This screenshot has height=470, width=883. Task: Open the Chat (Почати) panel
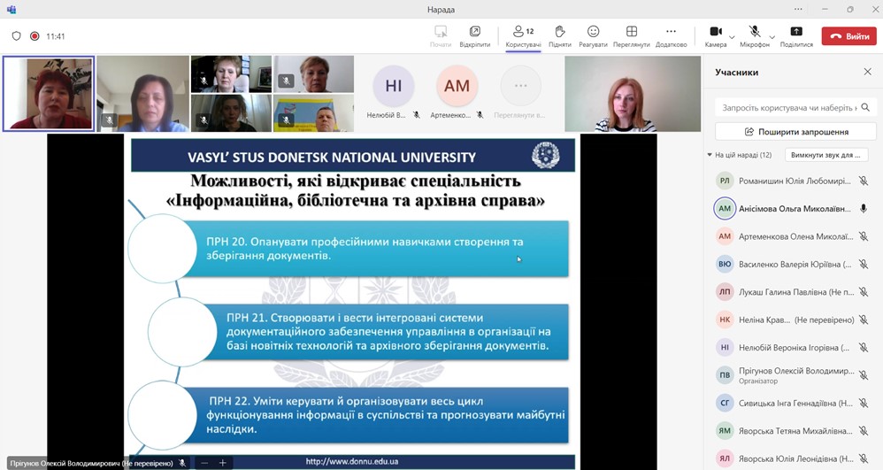pyautogui.click(x=441, y=36)
